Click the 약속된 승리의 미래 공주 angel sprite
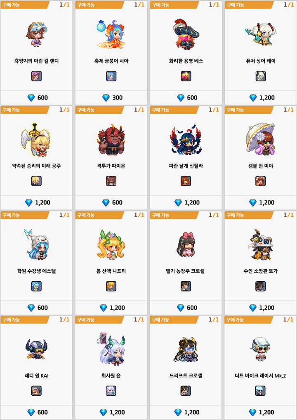 point(36,140)
